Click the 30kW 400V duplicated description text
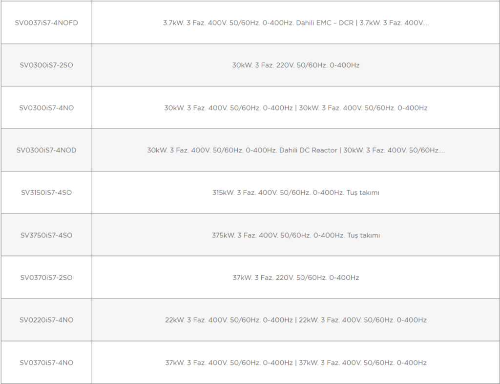This screenshot has width=500, height=384. [295, 108]
